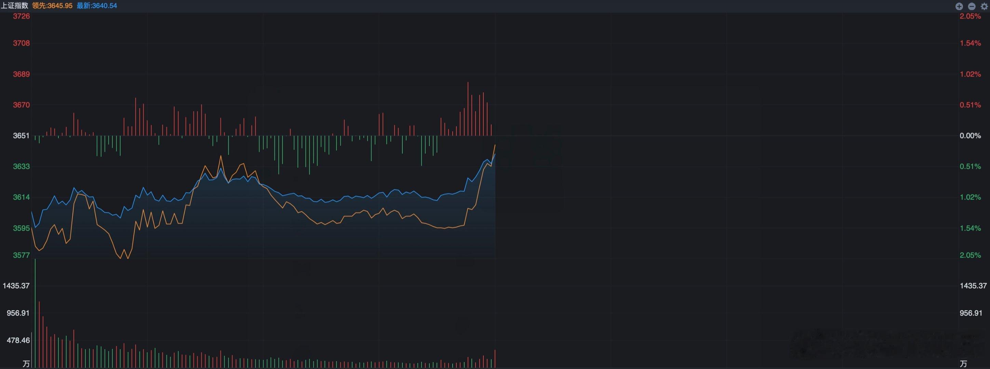Click the 最新:3640.54 price label
Screen dimensions: 990x369
pyautogui.click(x=96, y=6)
